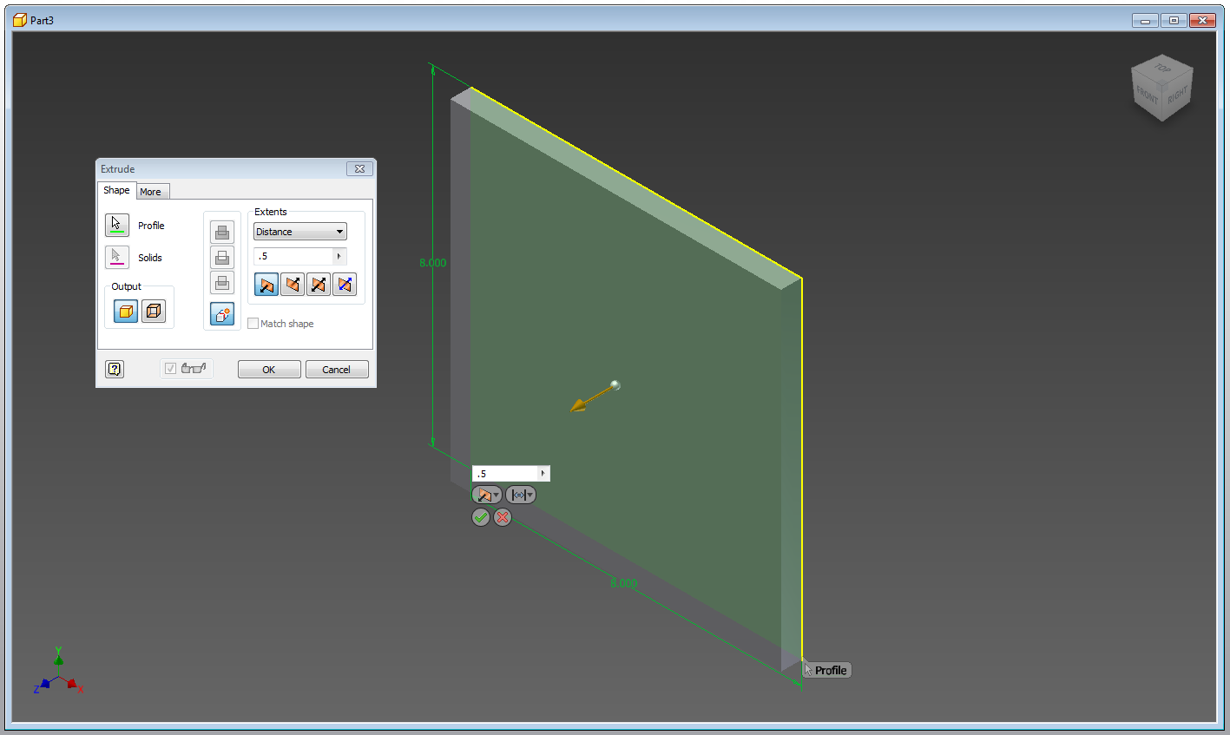Open the Distance extents dropdown
This screenshot has width=1230, height=735.
[300, 232]
